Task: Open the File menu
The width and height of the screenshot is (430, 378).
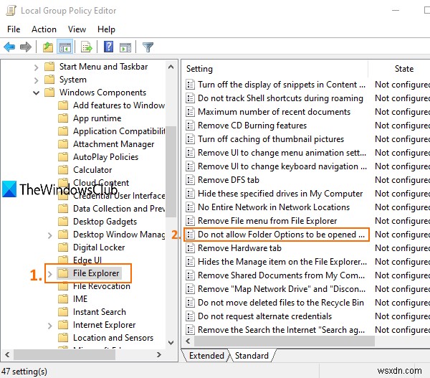Action: pos(14,29)
